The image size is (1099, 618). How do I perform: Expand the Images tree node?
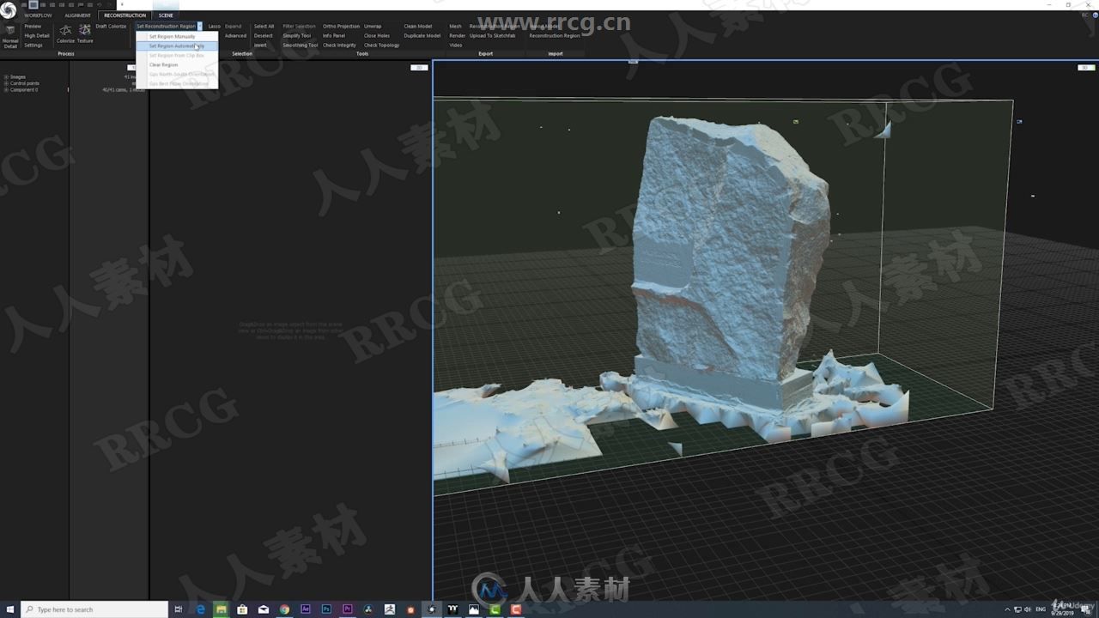point(6,77)
